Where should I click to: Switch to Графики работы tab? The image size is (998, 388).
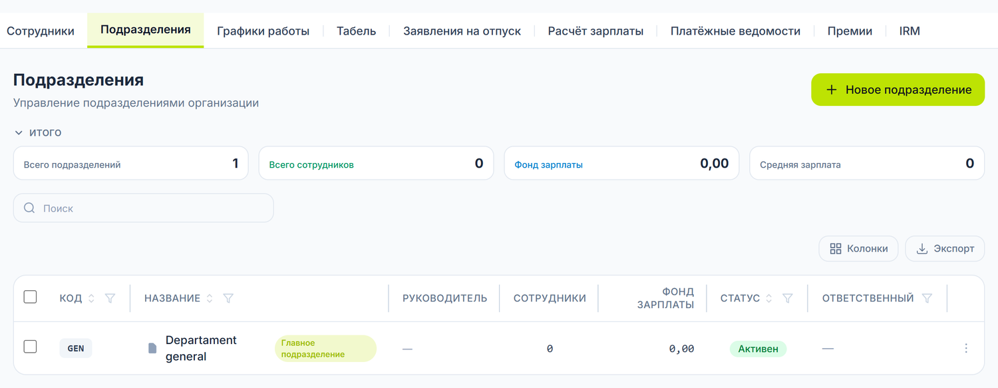tap(263, 31)
